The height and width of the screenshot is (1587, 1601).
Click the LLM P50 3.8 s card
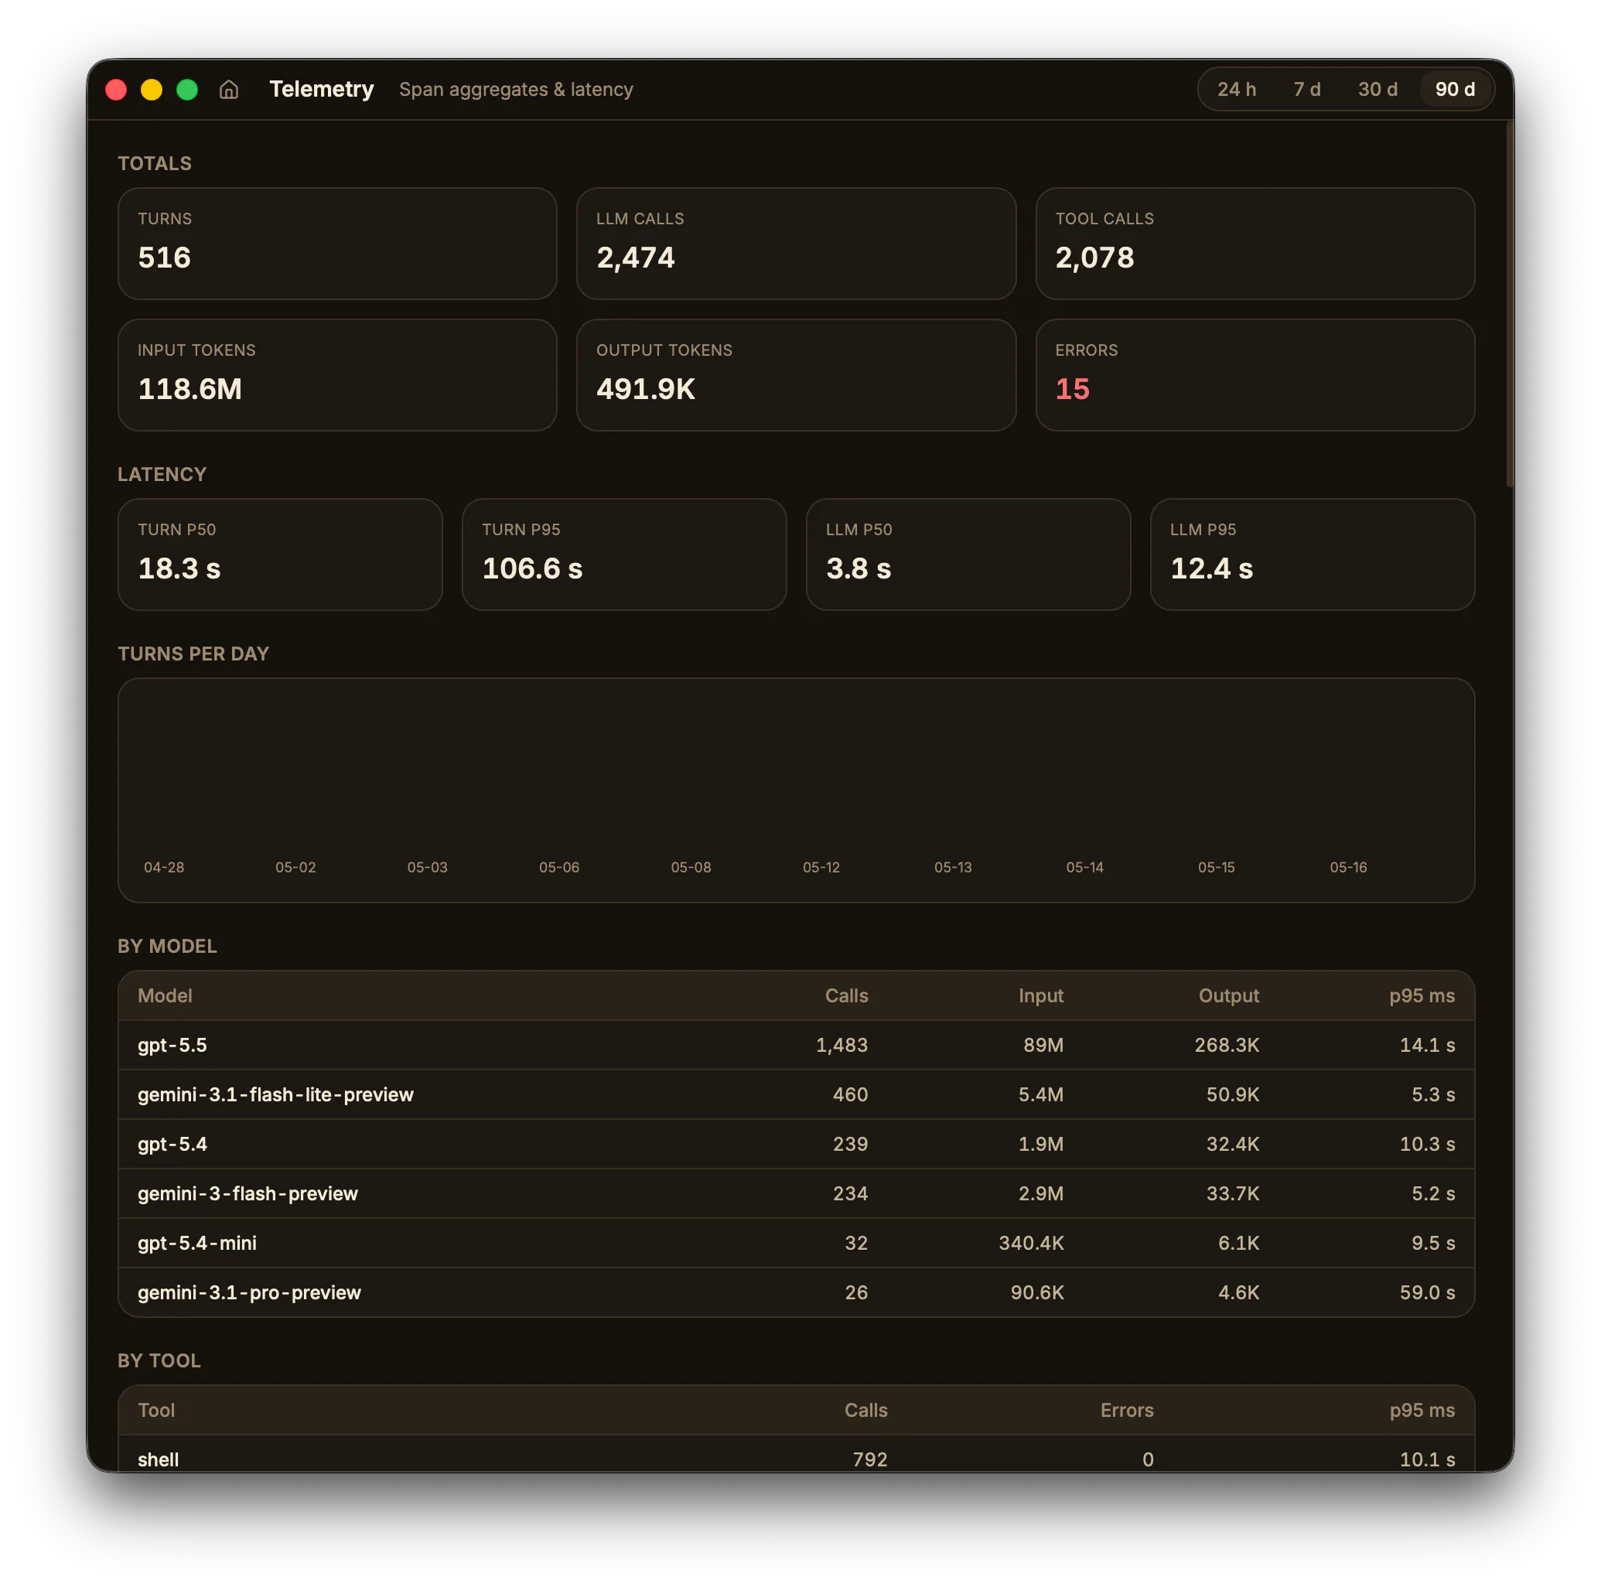[968, 555]
